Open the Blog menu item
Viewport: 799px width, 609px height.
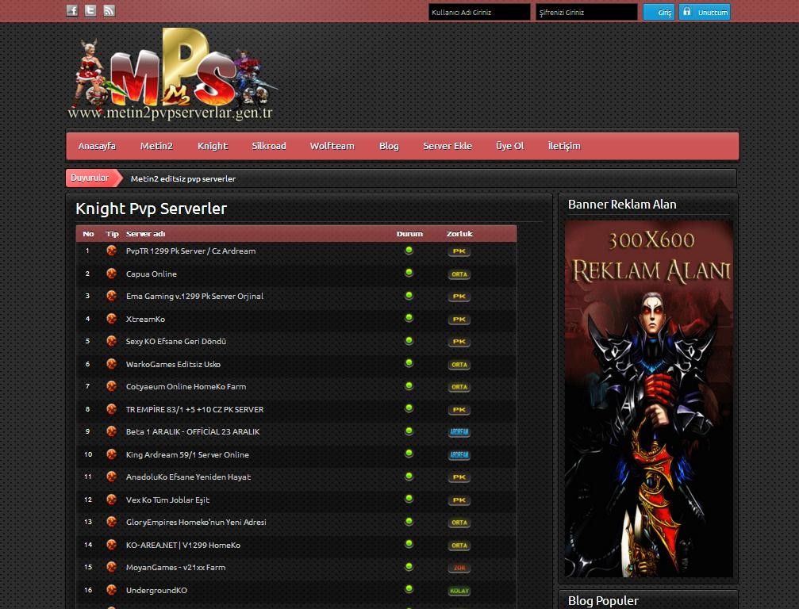(389, 146)
